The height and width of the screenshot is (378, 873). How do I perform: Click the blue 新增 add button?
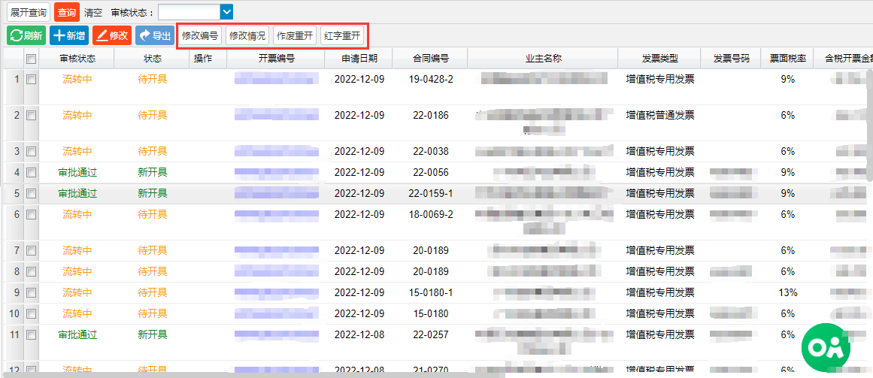(68, 35)
